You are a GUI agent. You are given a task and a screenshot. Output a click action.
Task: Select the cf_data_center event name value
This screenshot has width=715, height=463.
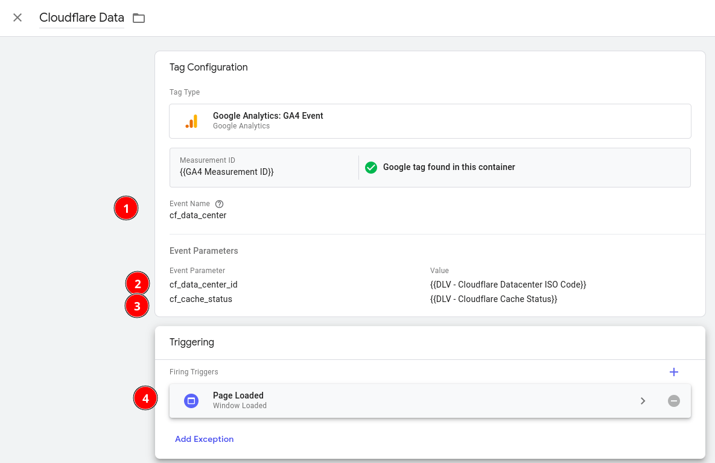tap(198, 215)
